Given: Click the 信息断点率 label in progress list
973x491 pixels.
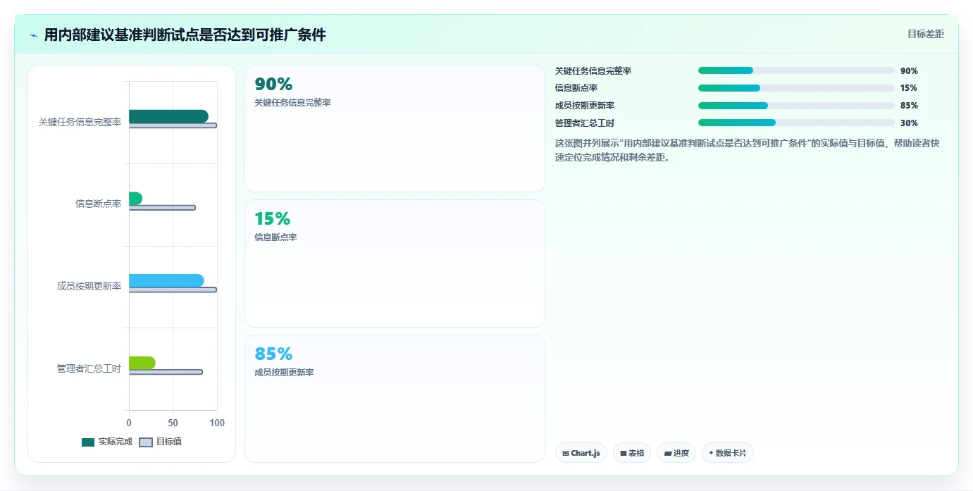Looking at the screenshot, I should click(x=576, y=88).
